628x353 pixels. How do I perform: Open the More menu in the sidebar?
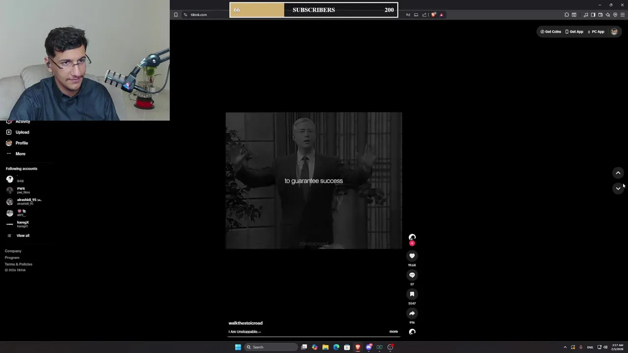coord(16,154)
